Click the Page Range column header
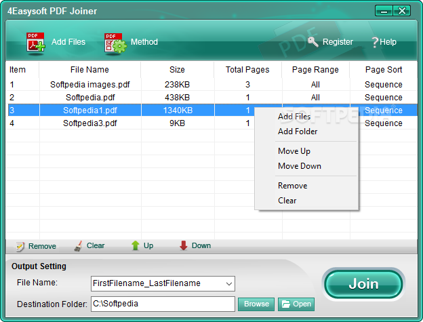 click(315, 70)
